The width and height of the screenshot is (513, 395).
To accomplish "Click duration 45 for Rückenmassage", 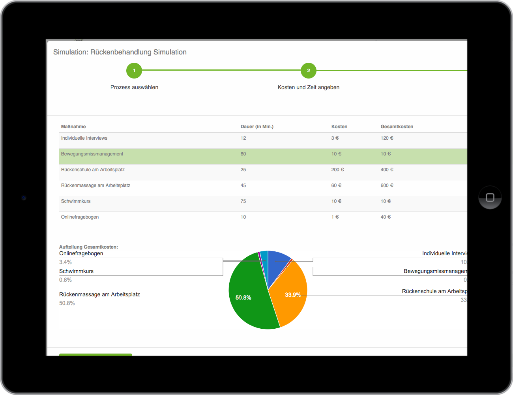I will click(x=243, y=185).
